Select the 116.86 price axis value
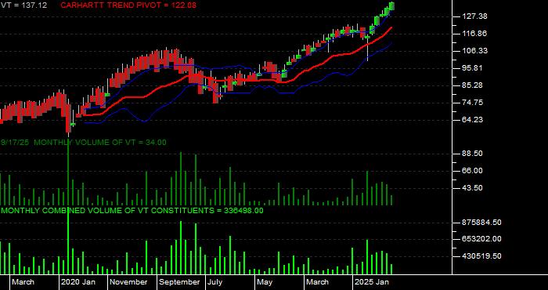Viewport: 548px width, 290px height. tap(474, 34)
